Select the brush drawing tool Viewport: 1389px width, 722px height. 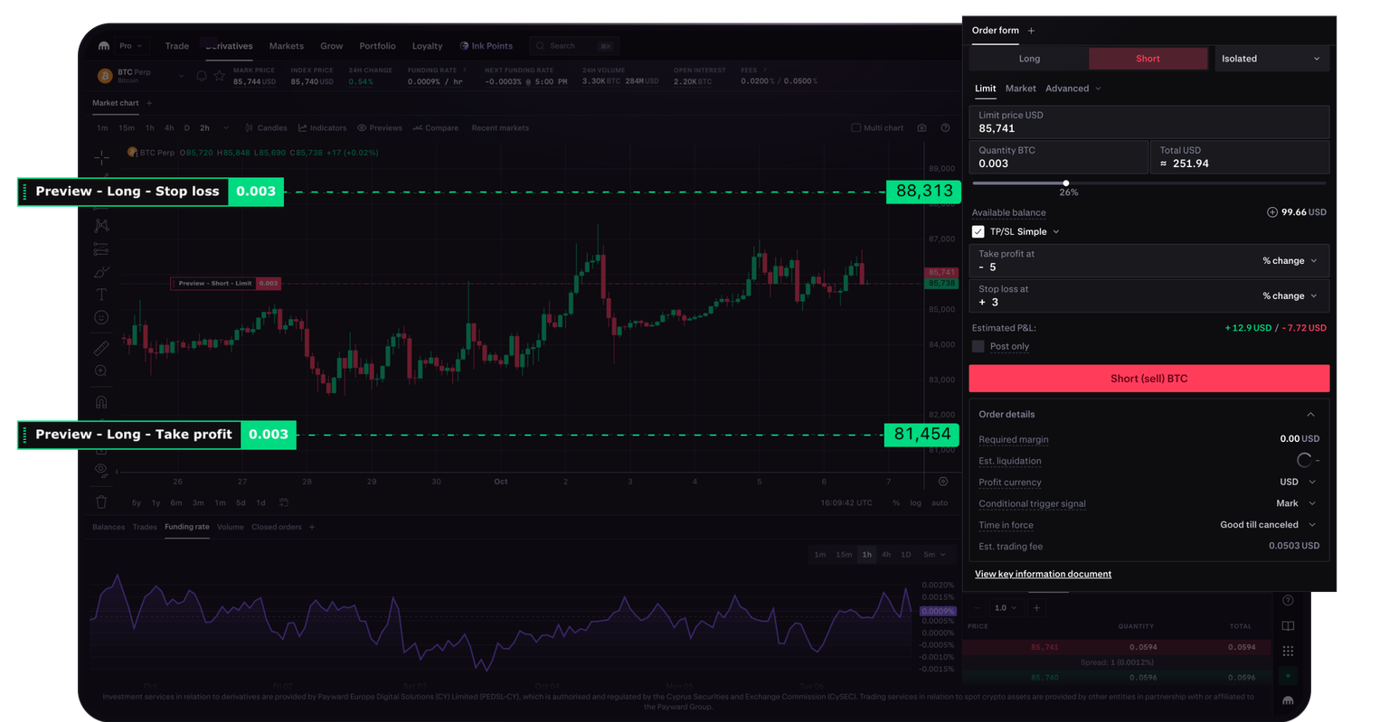tap(101, 272)
